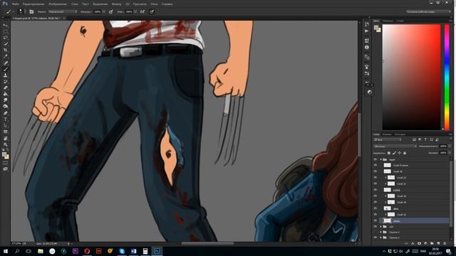This screenshot has width=456, height=256.
Task: Select the Magic Wand tool
Action: point(5,44)
